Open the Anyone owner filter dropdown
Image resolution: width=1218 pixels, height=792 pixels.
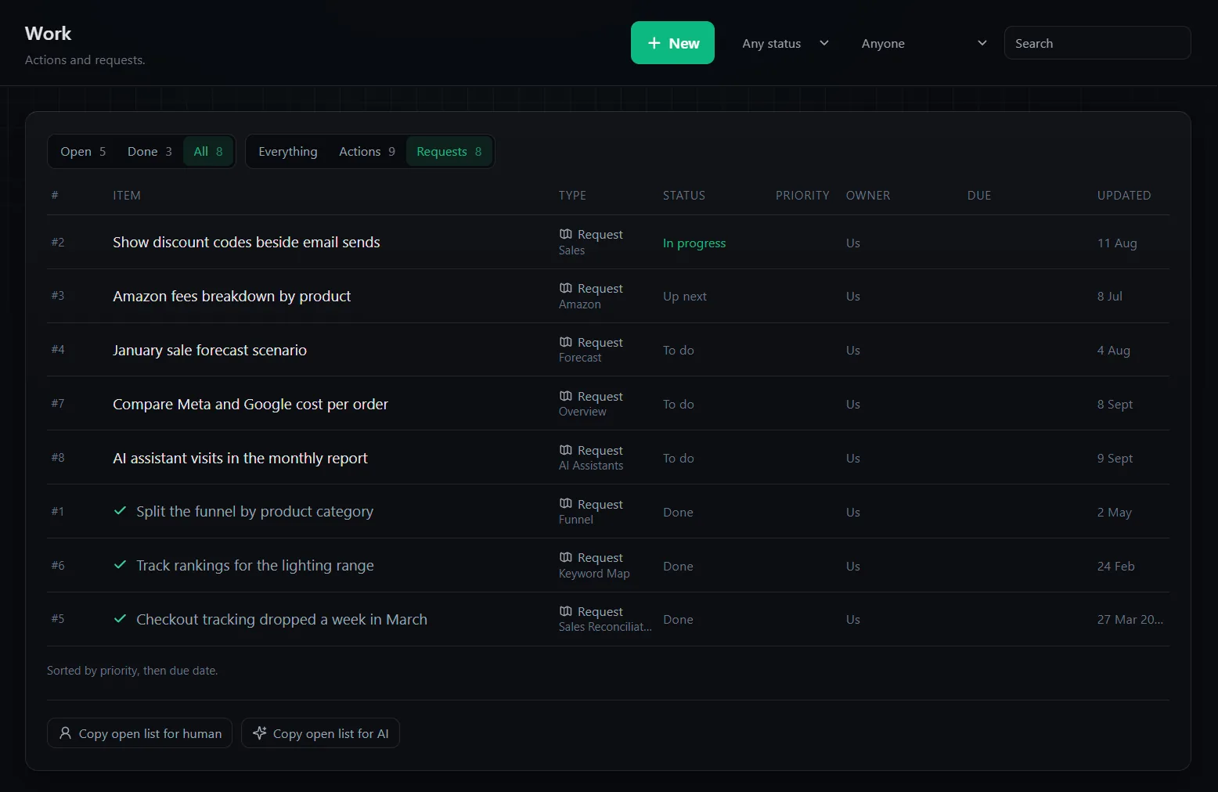[x=924, y=43]
